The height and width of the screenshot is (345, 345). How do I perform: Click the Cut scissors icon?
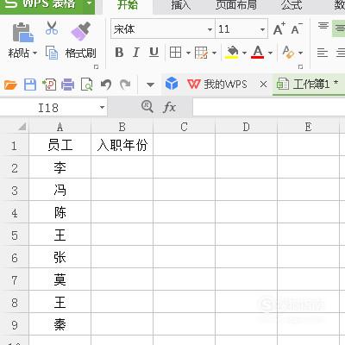point(52,28)
